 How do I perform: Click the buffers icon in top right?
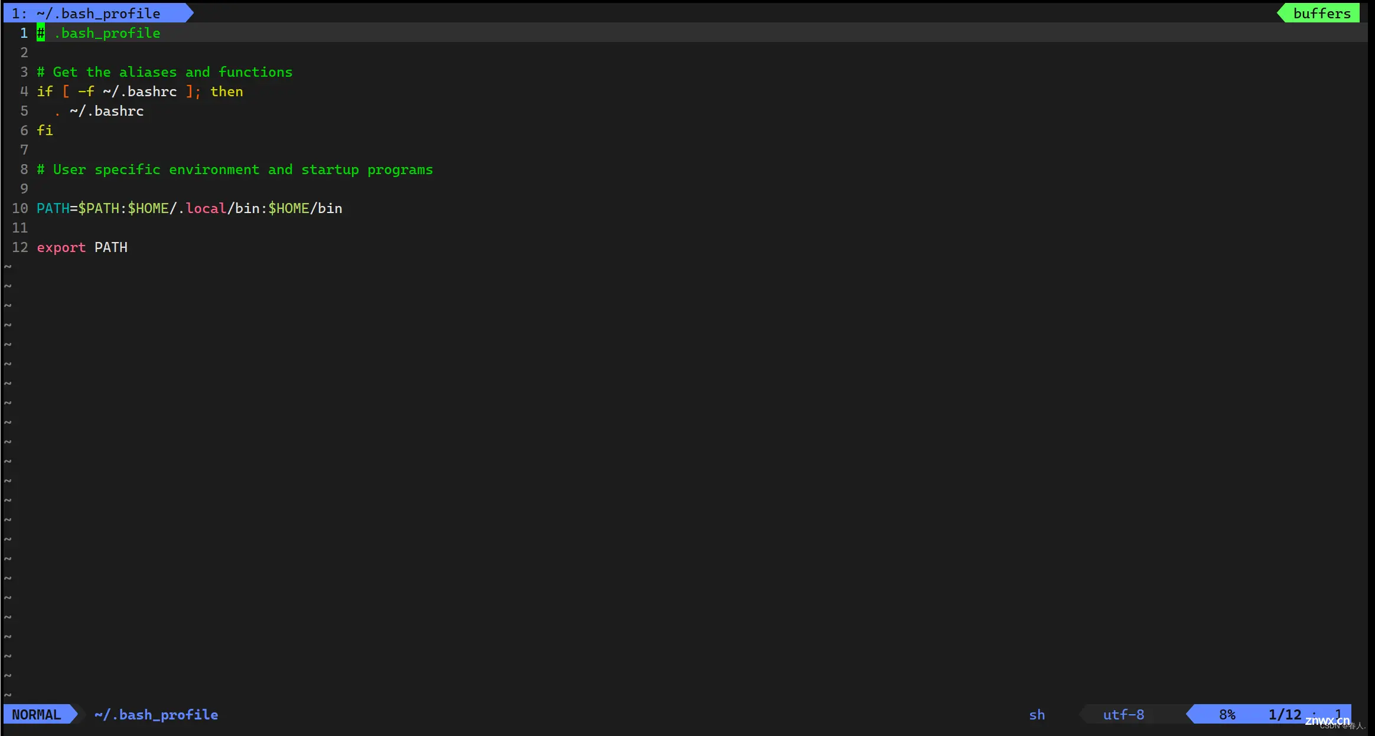(1321, 13)
